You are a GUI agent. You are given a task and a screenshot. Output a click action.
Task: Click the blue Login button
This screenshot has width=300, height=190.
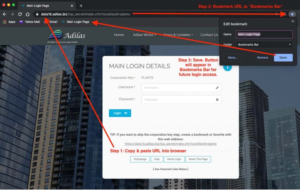click(x=120, y=113)
